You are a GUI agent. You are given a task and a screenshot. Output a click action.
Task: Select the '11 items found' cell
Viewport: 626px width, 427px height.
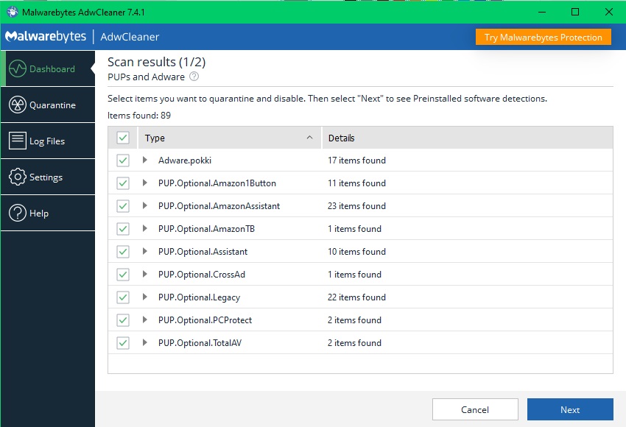357,183
